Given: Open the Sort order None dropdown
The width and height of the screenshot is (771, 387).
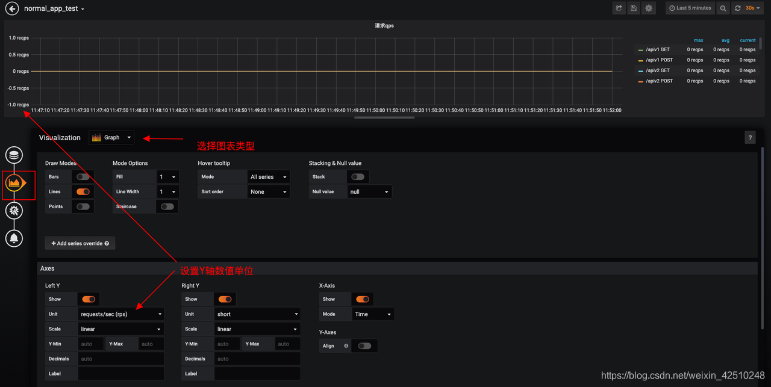Looking at the screenshot, I should point(269,192).
